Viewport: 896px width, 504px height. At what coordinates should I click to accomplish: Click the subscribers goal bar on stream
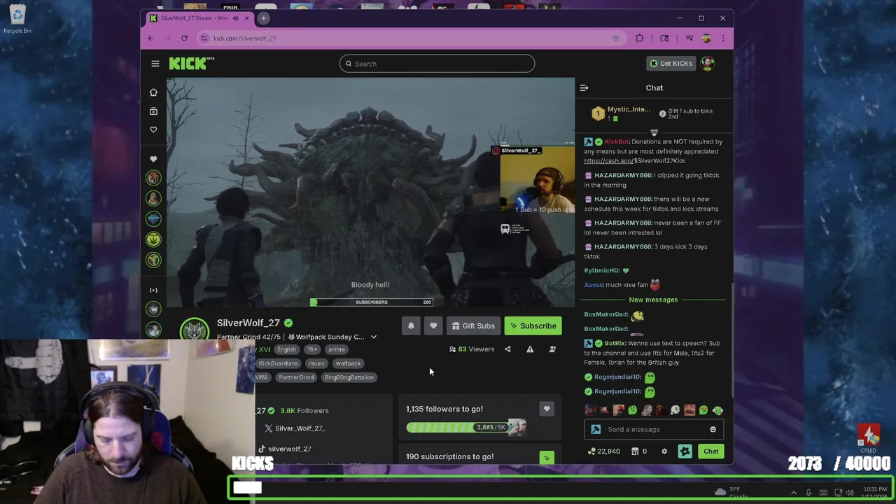coord(372,302)
